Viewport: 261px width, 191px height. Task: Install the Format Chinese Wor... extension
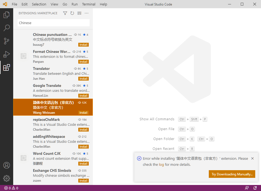click(84, 62)
